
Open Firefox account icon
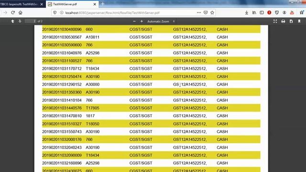click(284, 13)
